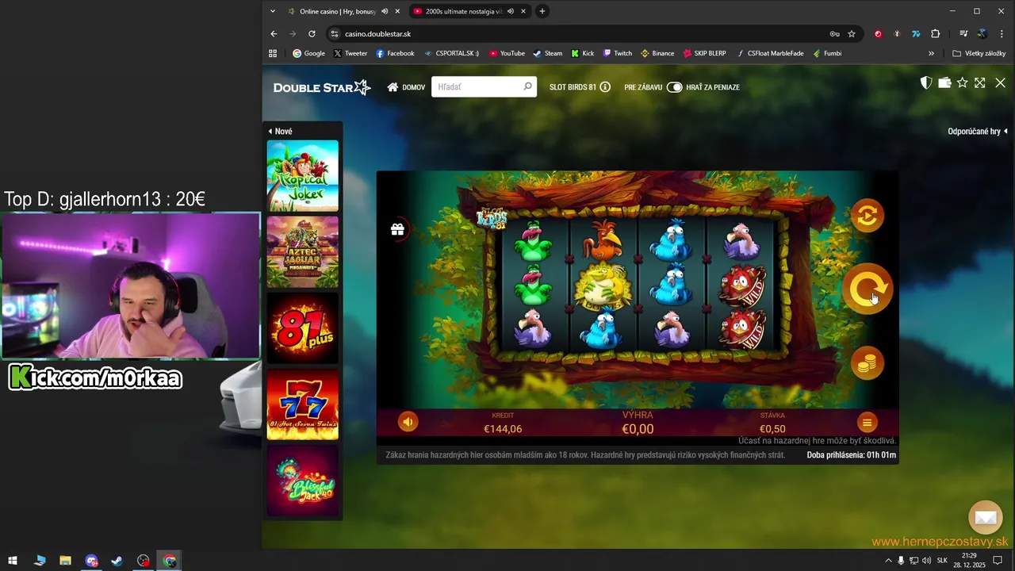Open the Google bookmark
Screen dimensions: 1015x571
309,53
